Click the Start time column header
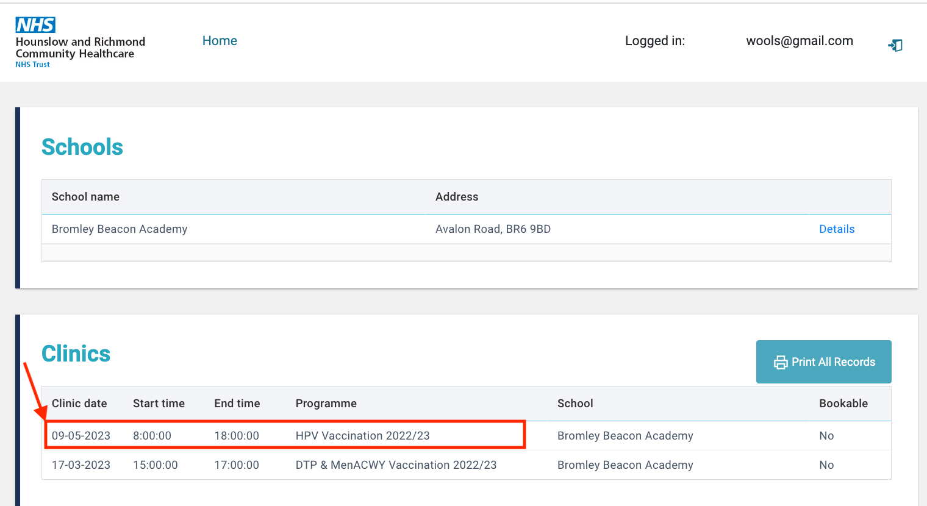This screenshot has height=506, width=927. pyautogui.click(x=159, y=404)
